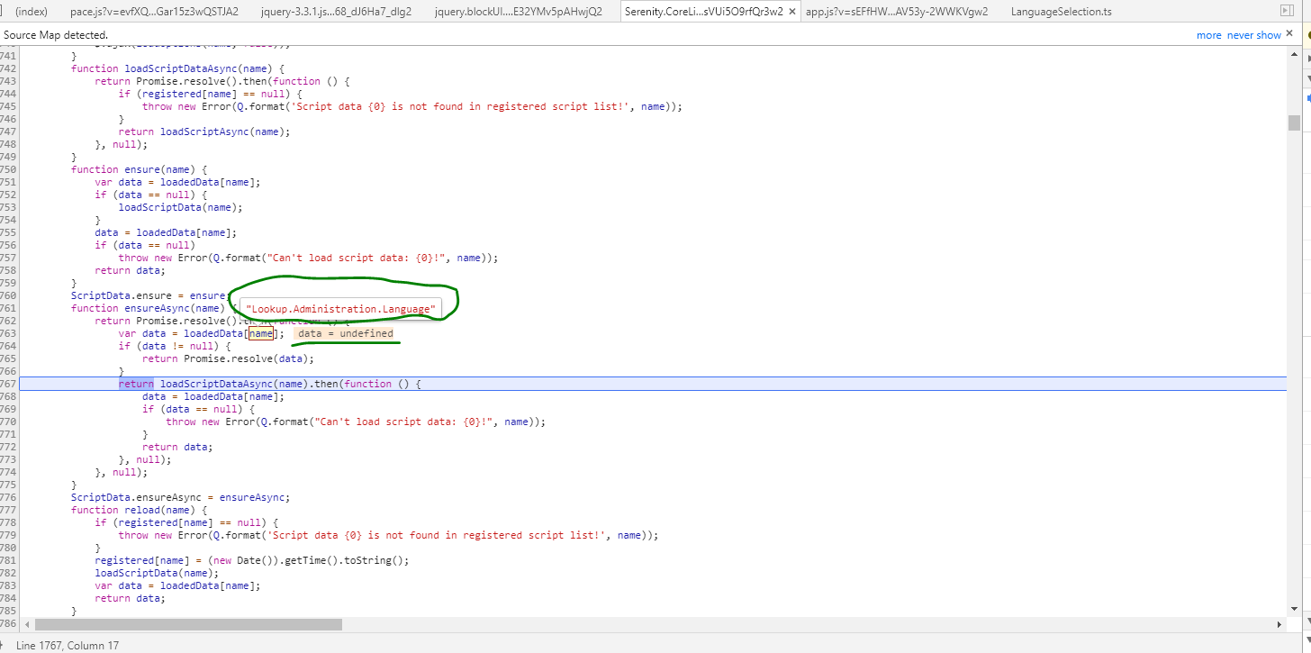Image resolution: width=1311 pixels, height=653 pixels.
Task: Click the 'data = undefined' inline value
Action: click(x=346, y=333)
